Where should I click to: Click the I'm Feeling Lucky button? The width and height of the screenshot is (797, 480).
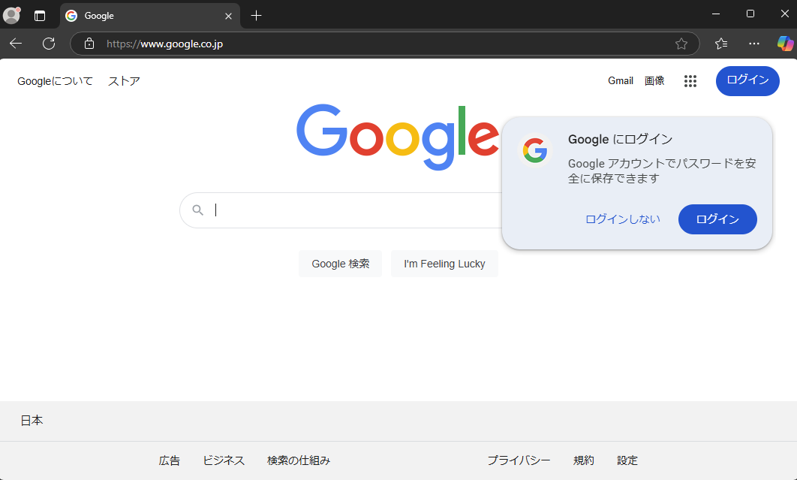pos(444,264)
